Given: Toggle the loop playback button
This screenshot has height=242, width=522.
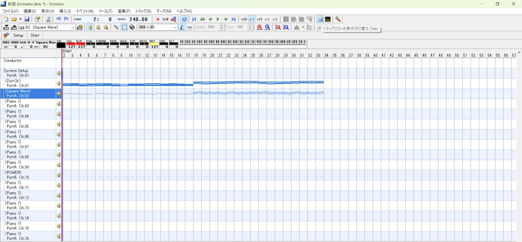Looking at the screenshot, I should click(x=184, y=19).
